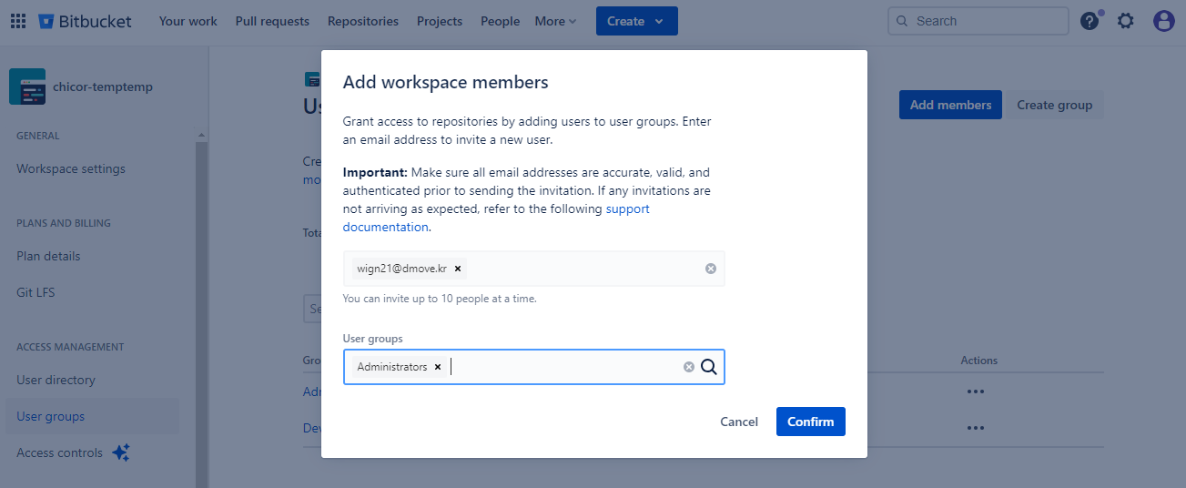Clear the User groups field

click(x=689, y=367)
